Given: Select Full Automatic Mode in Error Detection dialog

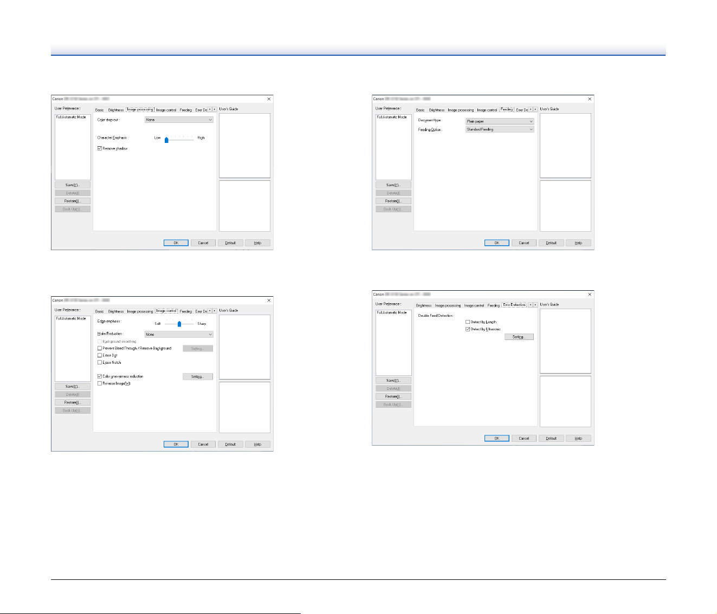Looking at the screenshot, I should point(392,312).
